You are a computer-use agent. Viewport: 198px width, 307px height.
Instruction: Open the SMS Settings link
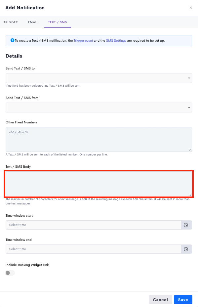pyautogui.click(x=116, y=41)
